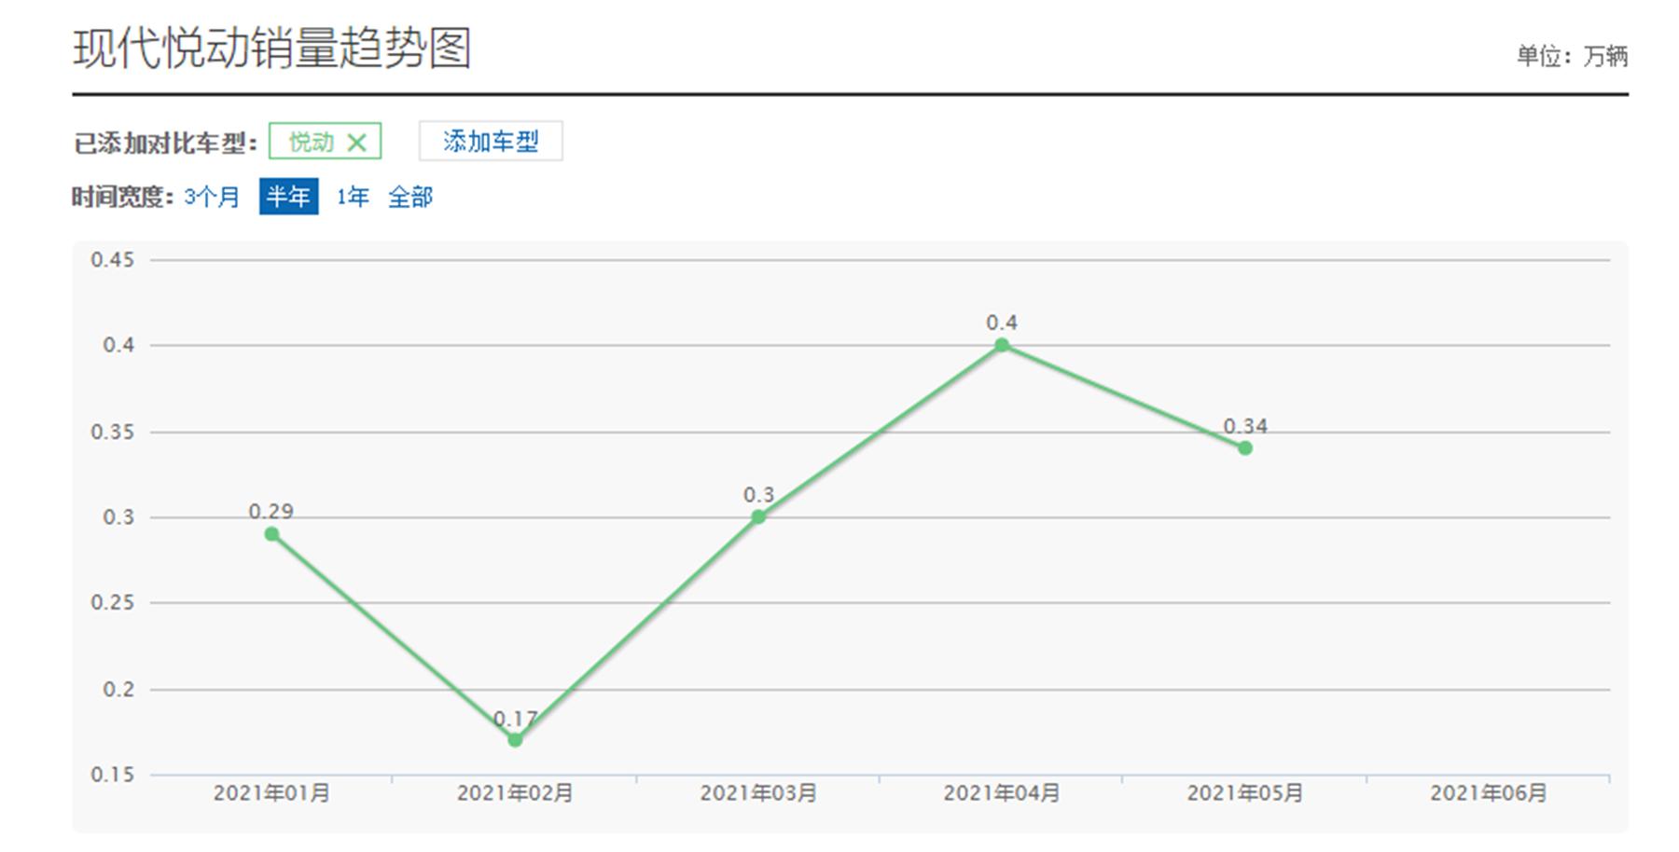Click the 现代悦动销量趋势图 title
This screenshot has width=1679, height=852.
pos(272,48)
